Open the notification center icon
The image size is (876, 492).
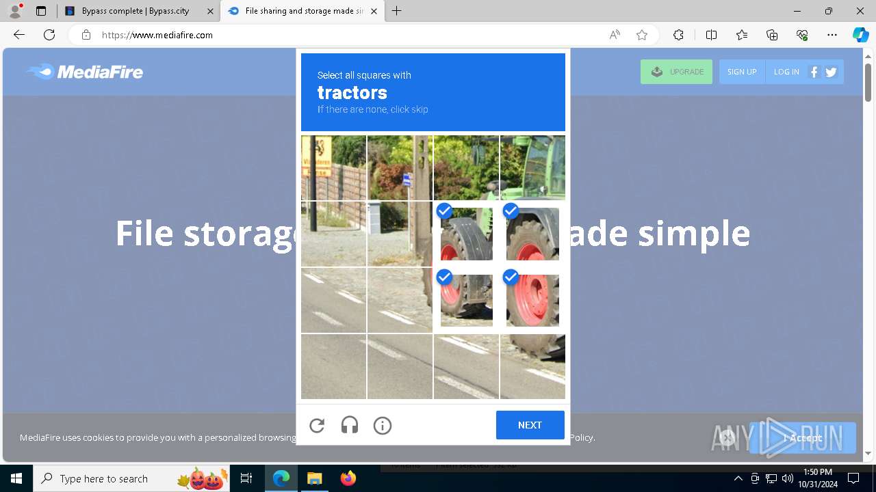pyautogui.click(x=853, y=478)
